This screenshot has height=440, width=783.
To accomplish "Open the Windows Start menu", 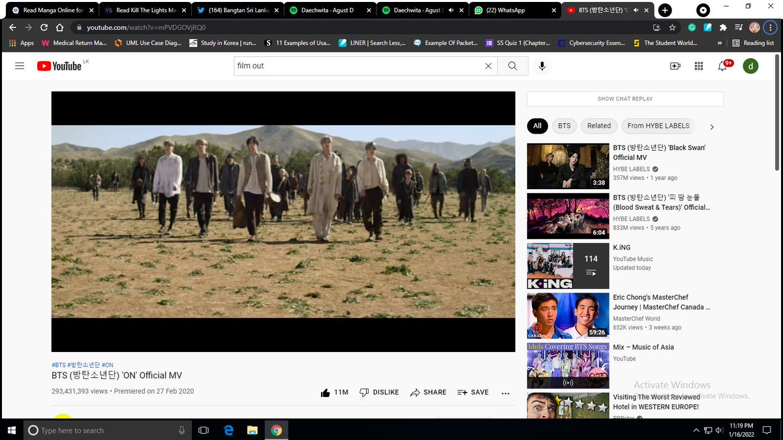I will tap(11, 430).
